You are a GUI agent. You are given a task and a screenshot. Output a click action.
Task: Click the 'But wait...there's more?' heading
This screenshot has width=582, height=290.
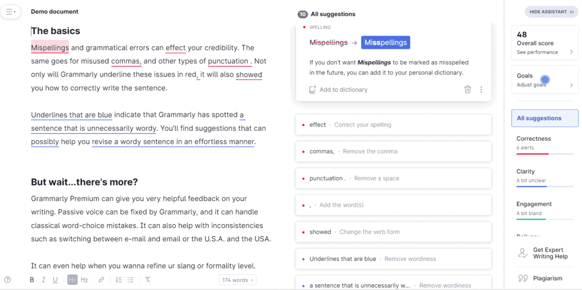click(x=84, y=182)
